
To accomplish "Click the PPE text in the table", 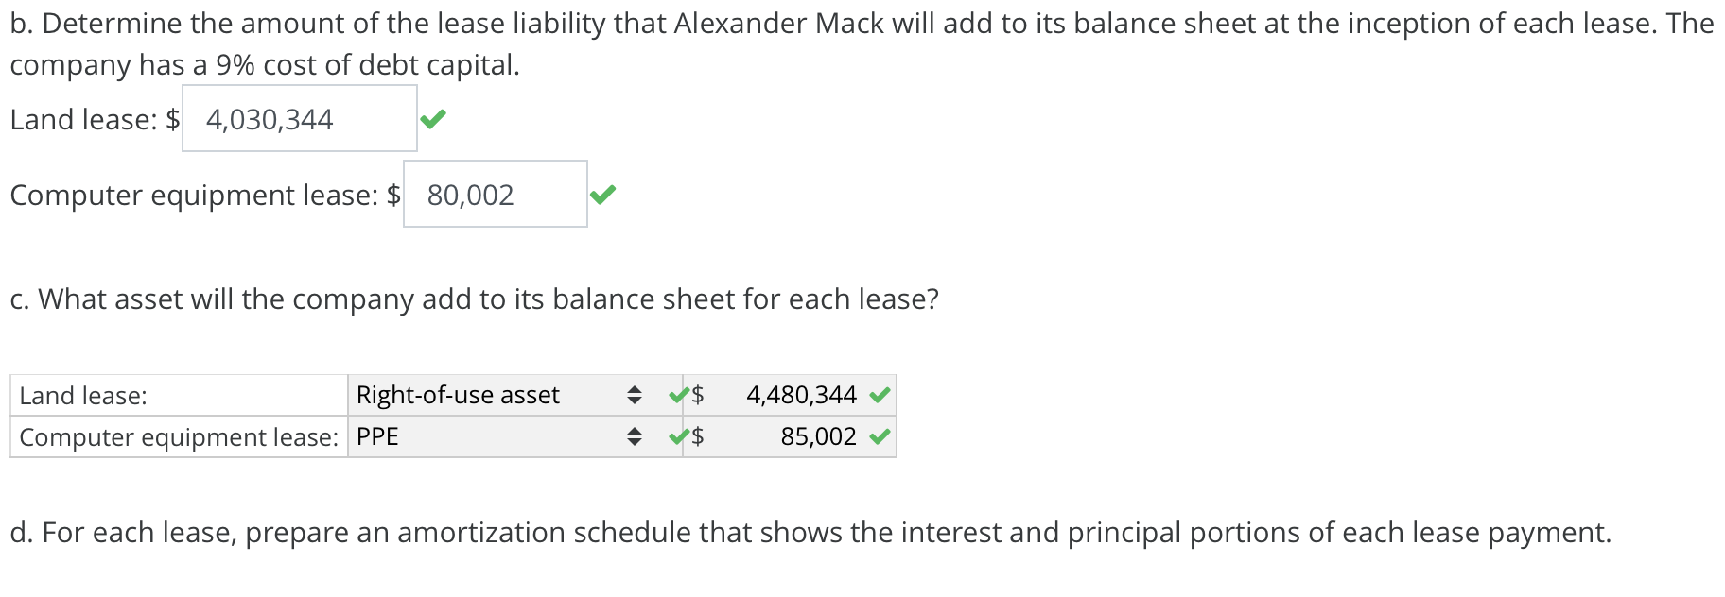I will click(x=376, y=436).
